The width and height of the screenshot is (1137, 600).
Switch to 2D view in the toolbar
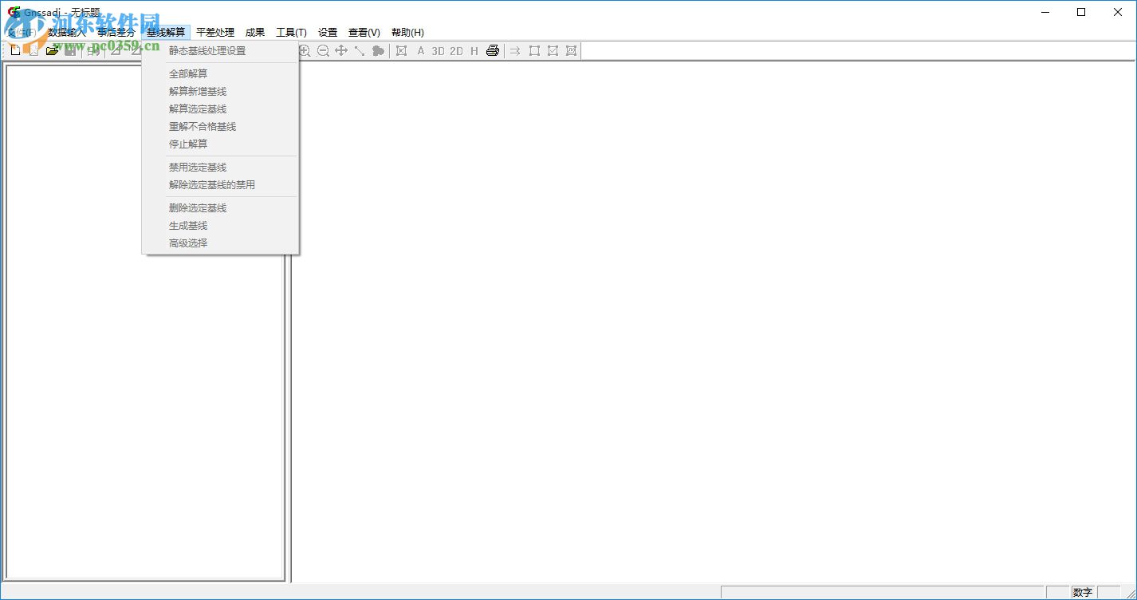456,51
